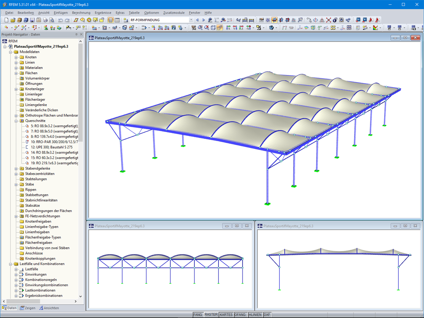Save the current model
Screen dimensions: 424x318
click(x=32, y=20)
